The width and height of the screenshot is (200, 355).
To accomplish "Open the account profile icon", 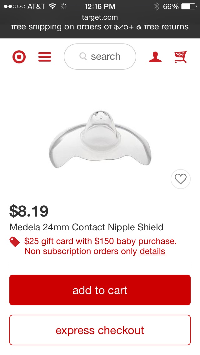I will point(155,57).
